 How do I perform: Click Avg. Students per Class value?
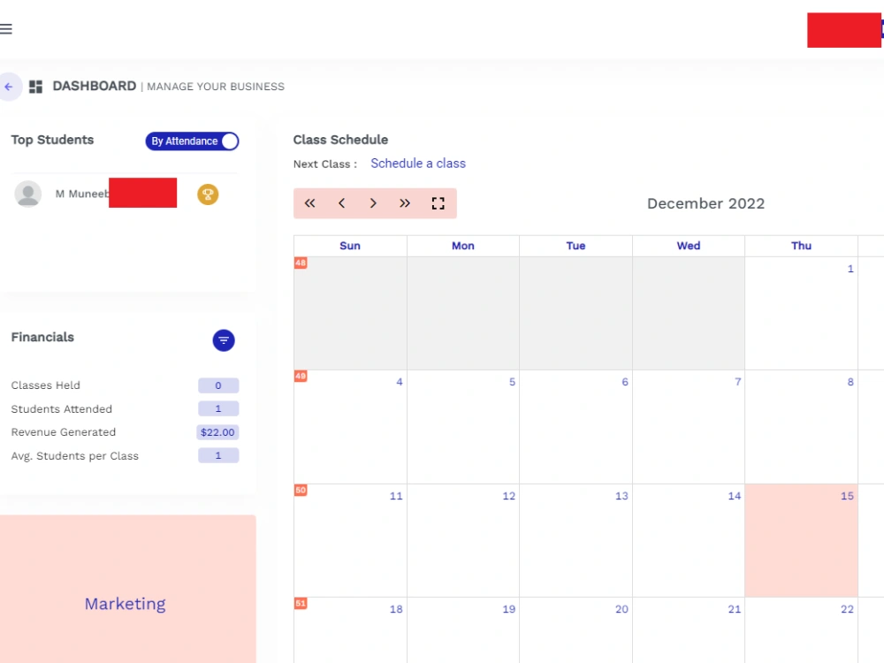point(218,455)
